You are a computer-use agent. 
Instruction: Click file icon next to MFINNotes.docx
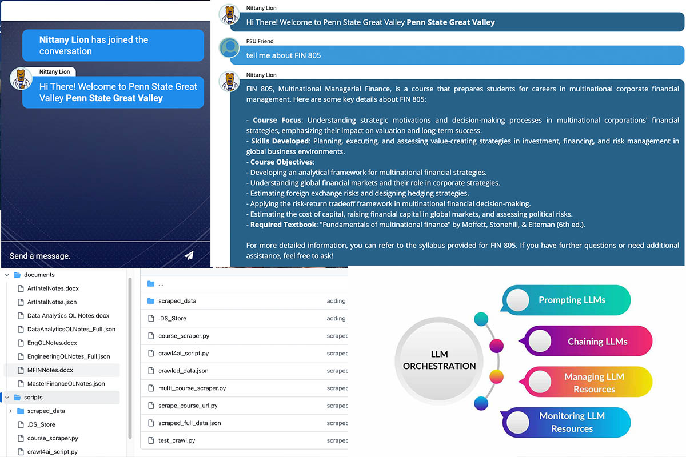coord(21,370)
